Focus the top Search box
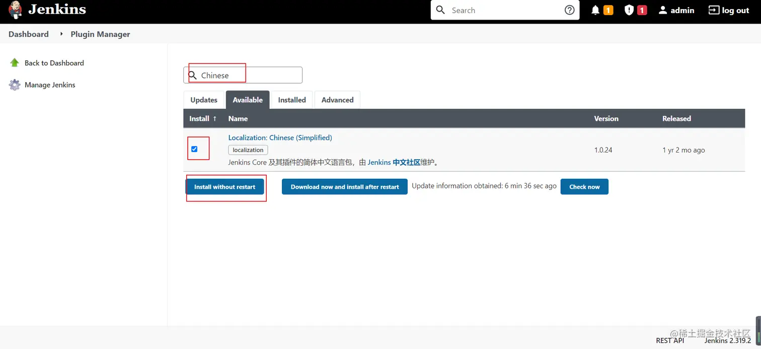Screen dimensions: 761x349 pyautogui.click(x=505, y=10)
